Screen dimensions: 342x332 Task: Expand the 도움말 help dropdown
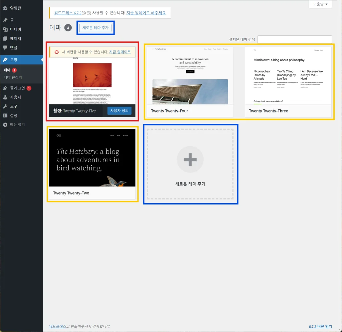point(320,4)
